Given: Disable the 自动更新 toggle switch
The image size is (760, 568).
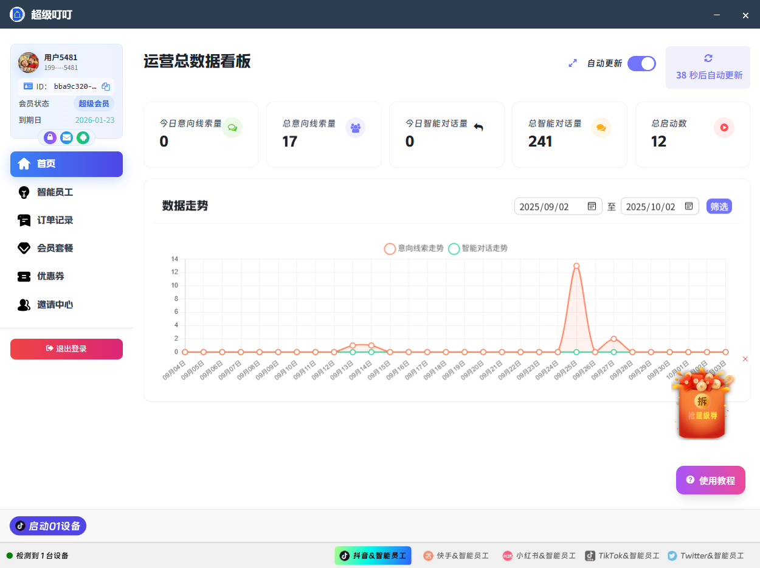Looking at the screenshot, I should click(641, 63).
